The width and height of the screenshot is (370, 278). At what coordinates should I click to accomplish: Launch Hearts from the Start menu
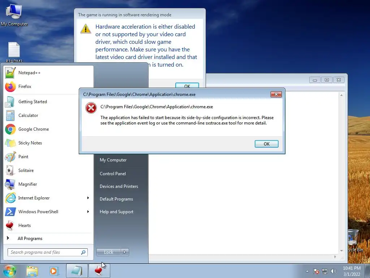[x=48, y=225]
